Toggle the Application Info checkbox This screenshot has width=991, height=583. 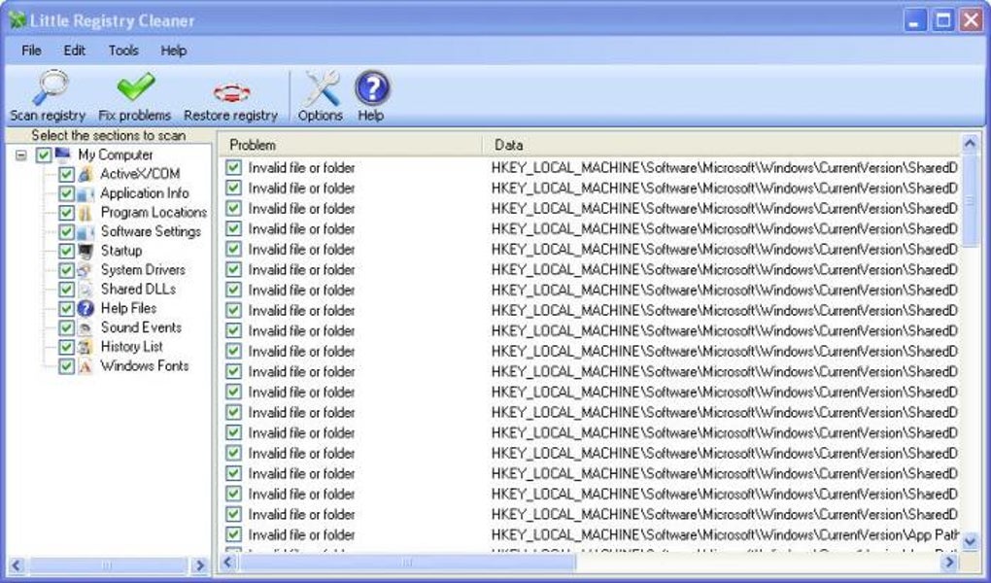point(66,193)
